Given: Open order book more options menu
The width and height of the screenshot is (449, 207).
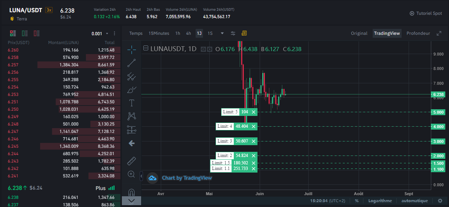Looking at the screenshot, I should [x=114, y=33].
